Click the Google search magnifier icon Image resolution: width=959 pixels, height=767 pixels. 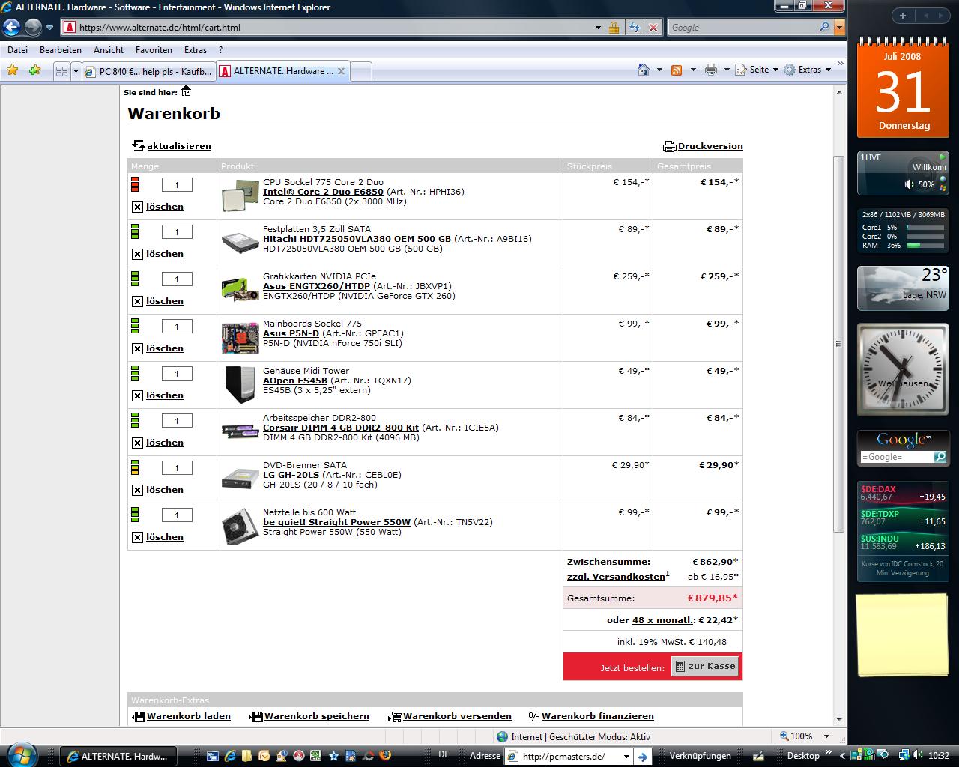(825, 27)
